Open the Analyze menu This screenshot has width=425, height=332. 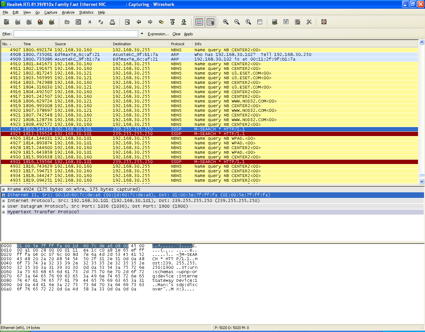tap(68, 12)
